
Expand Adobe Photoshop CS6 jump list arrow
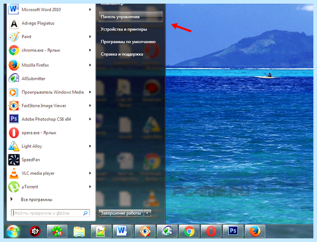(x=90, y=119)
